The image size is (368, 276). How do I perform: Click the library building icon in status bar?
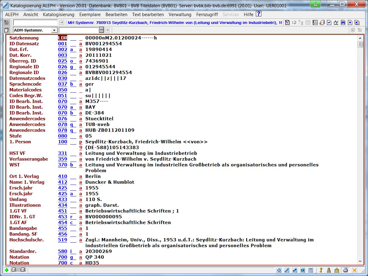(x=337, y=270)
